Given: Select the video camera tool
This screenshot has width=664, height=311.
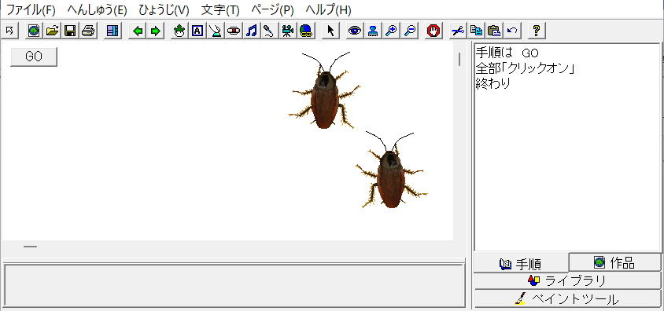Looking at the screenshot, I should tap(288, 31).
